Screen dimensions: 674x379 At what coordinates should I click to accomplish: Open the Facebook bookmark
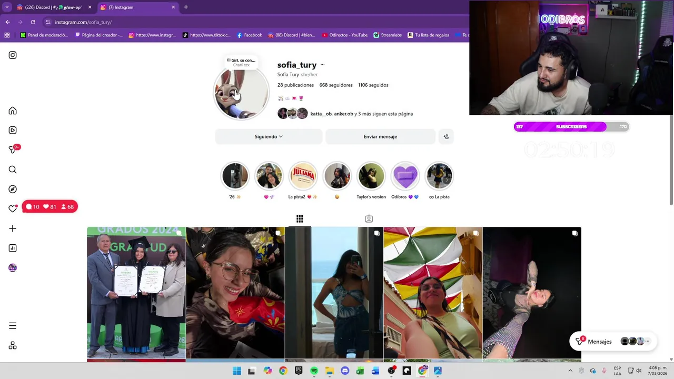pos(249,35)
